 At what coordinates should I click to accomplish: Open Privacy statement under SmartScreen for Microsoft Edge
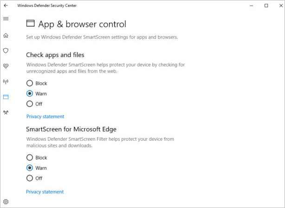point(45,192)
